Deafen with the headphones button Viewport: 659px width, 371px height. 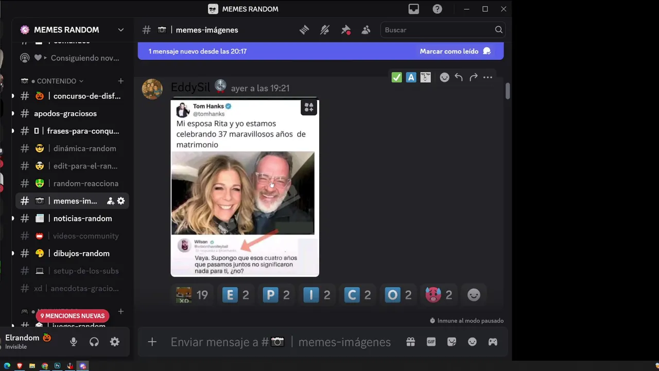click(94, 342)
